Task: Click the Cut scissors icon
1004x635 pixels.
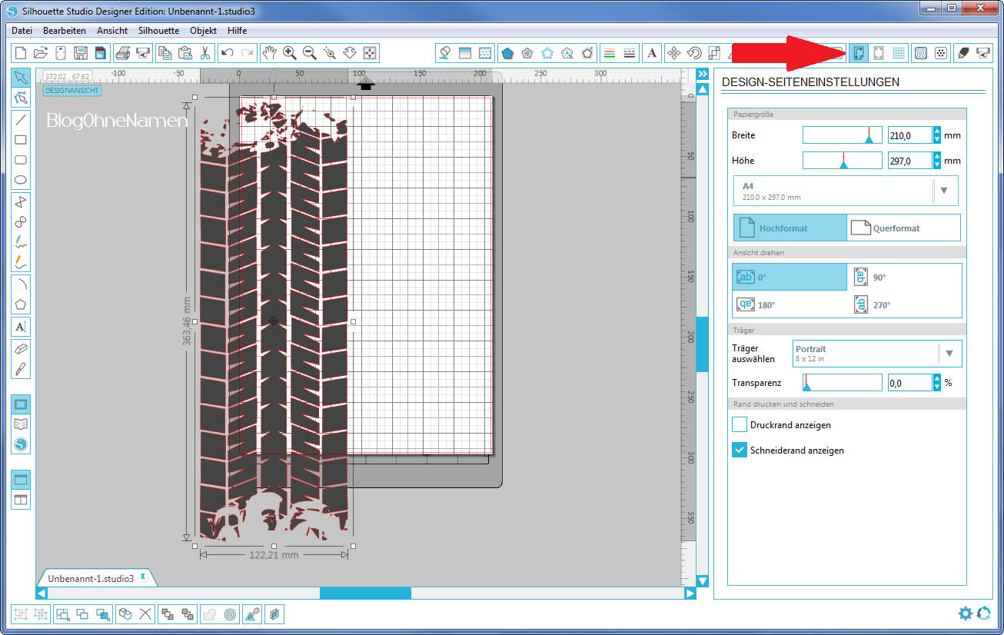Action: coord(205,53)
